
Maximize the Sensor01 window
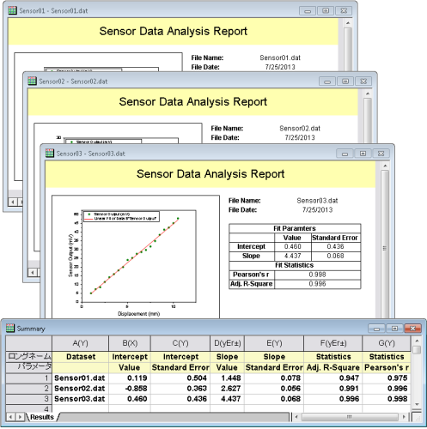pos(326,11)
